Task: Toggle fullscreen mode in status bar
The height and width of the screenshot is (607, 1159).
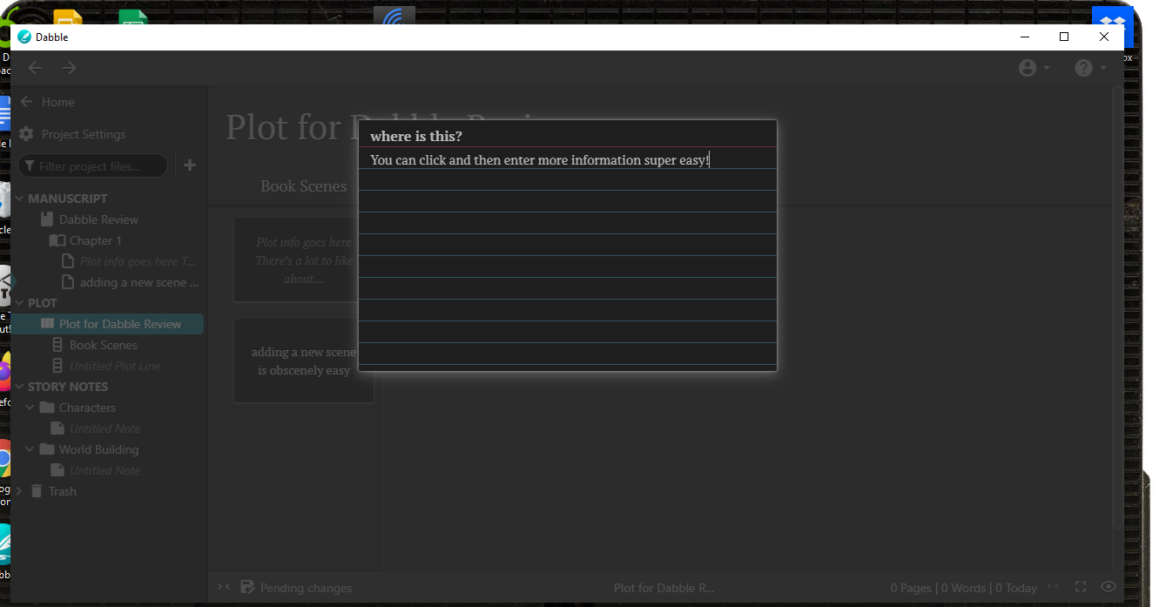Action: pos(1081,587)
